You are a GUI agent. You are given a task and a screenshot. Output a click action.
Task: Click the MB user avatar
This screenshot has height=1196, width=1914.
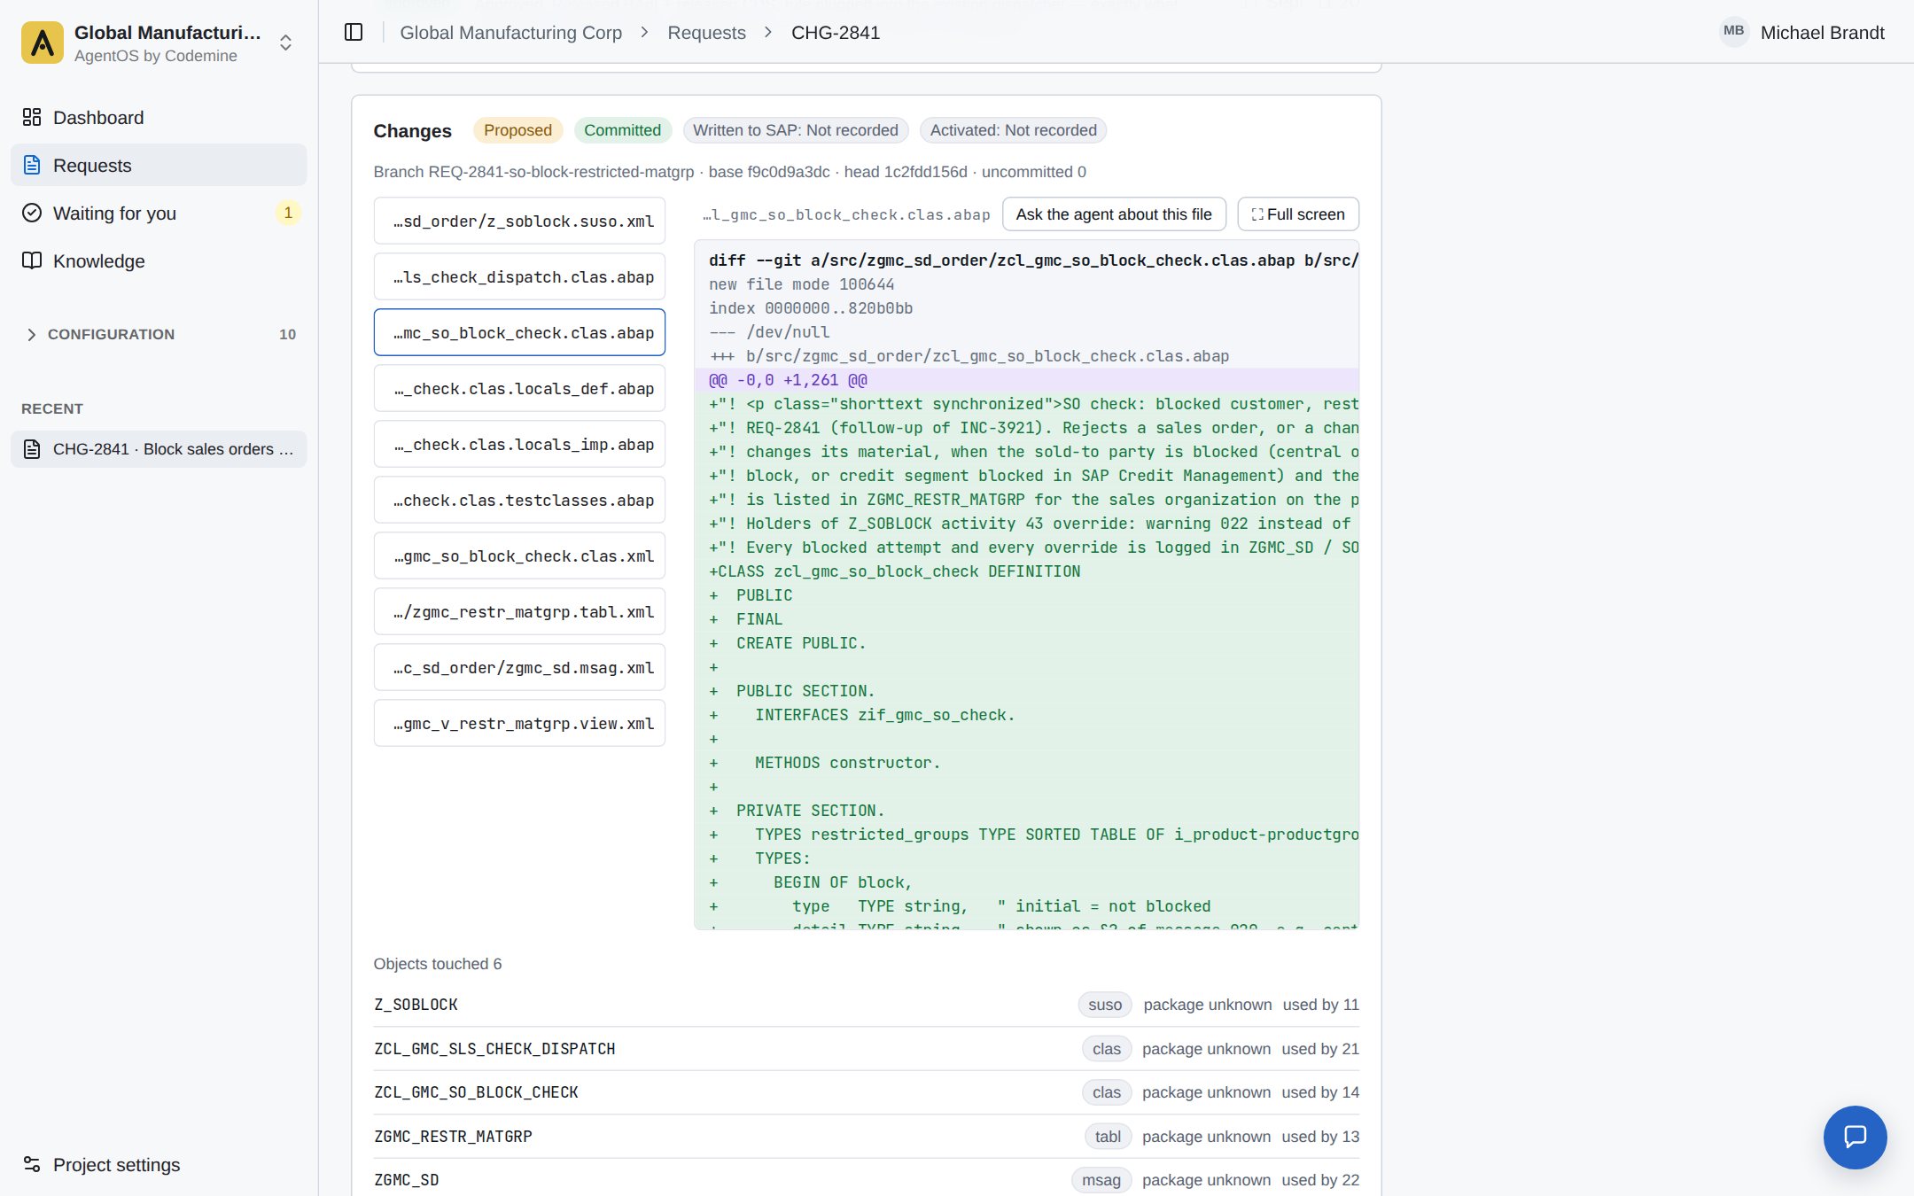pyautogui.click(x=1734, y=32)
